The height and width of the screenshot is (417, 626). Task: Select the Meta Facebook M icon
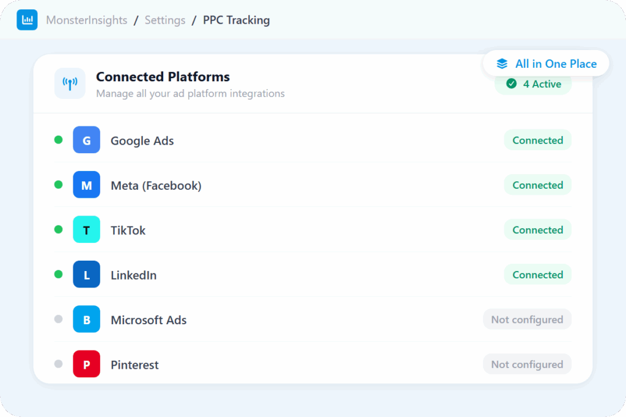coord(86,185)
